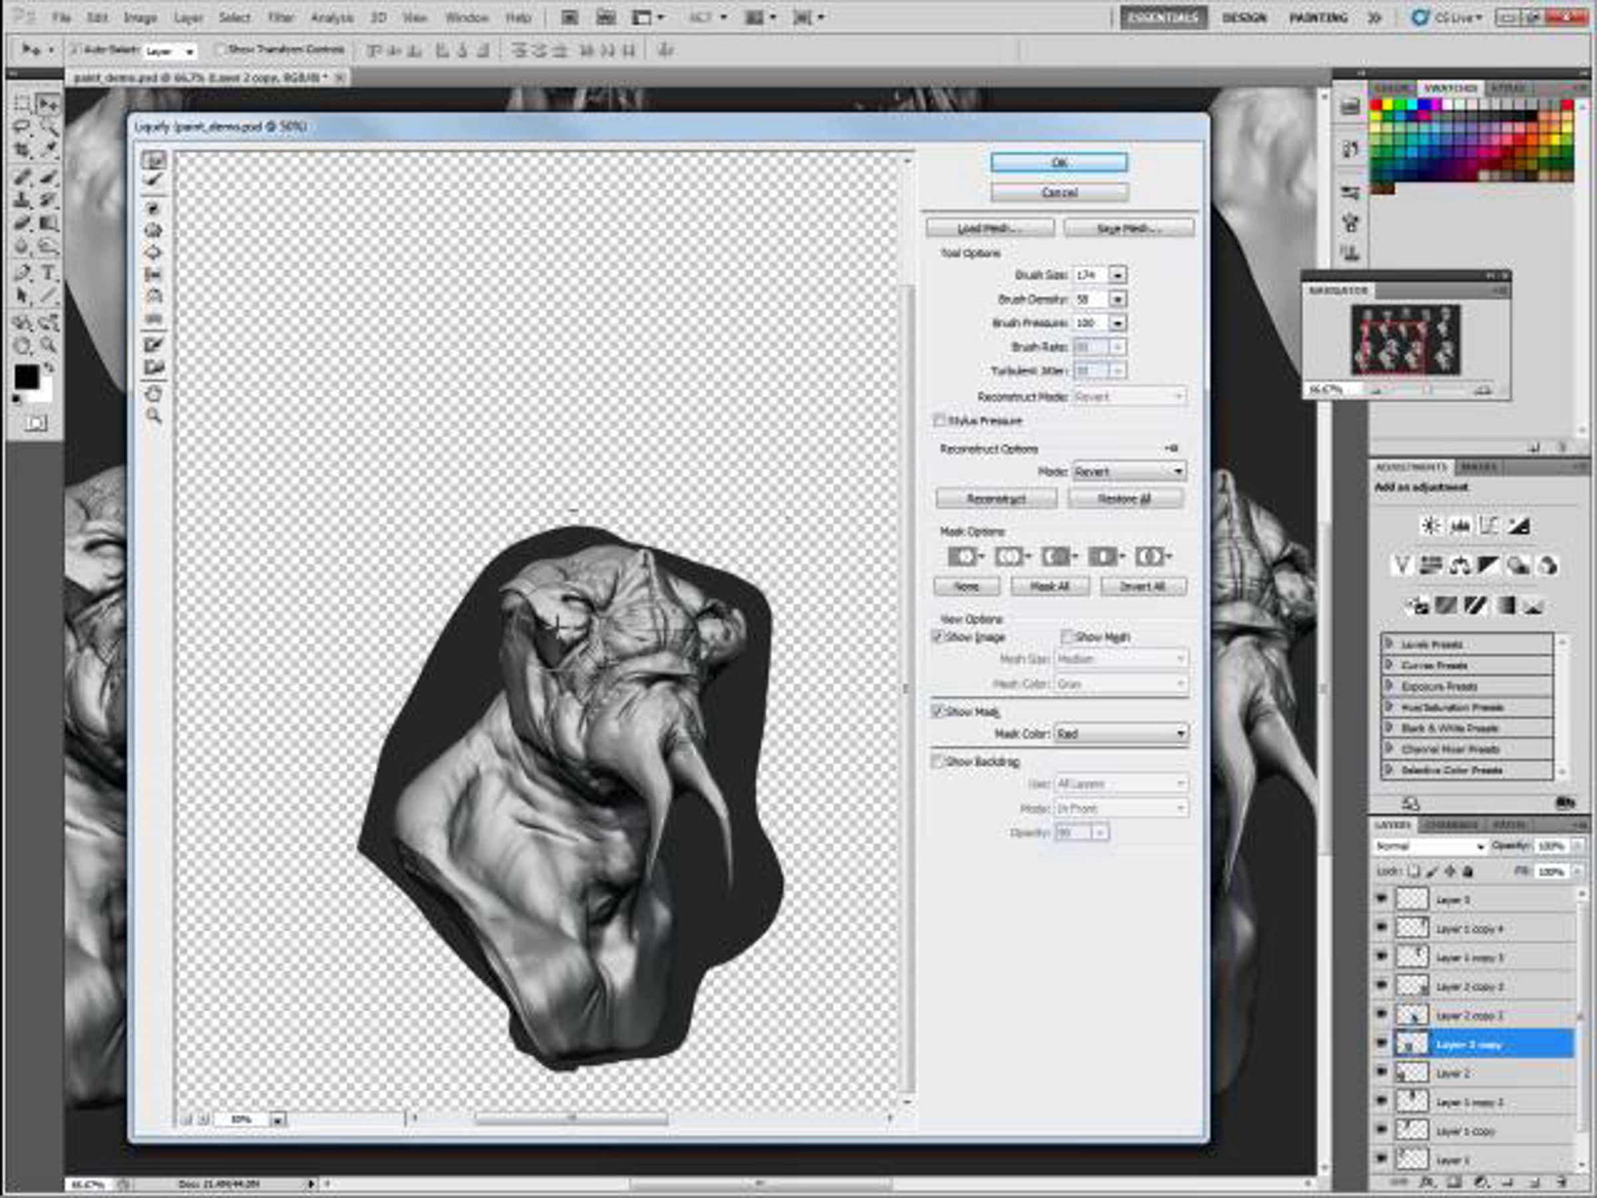The height and width of the screenshot is (1198, 1597).
Task: Select the Liquify Hand tool
Action: 153,394
